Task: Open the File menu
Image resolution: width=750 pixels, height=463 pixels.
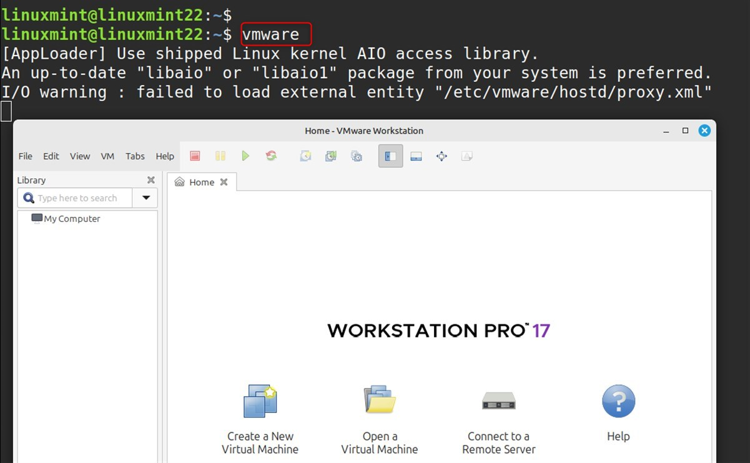Action: pyautogui.click(x=25, y=156)
